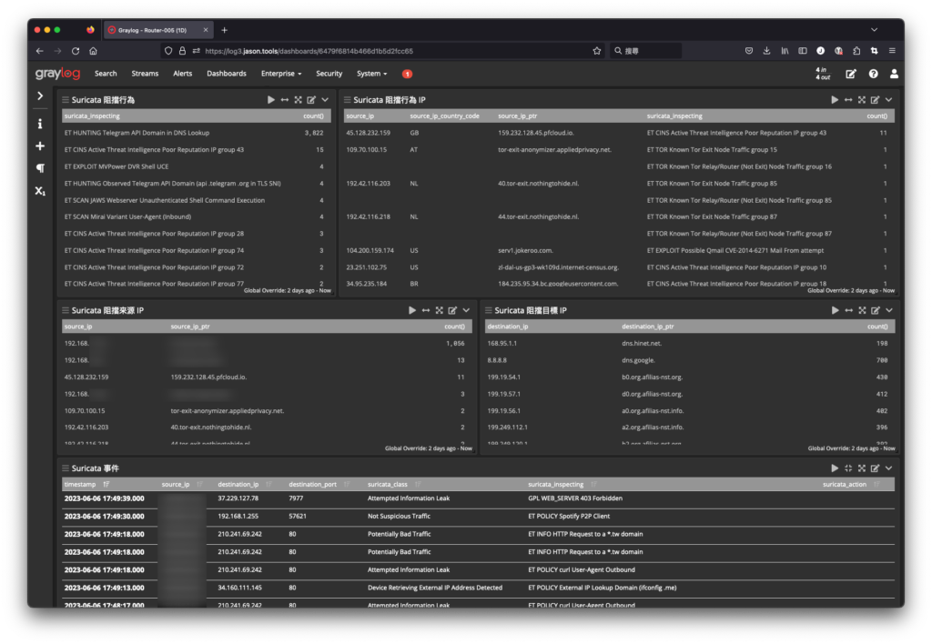Click GPL WEB_SERVER 403 Forbidden event

[575, 498]
